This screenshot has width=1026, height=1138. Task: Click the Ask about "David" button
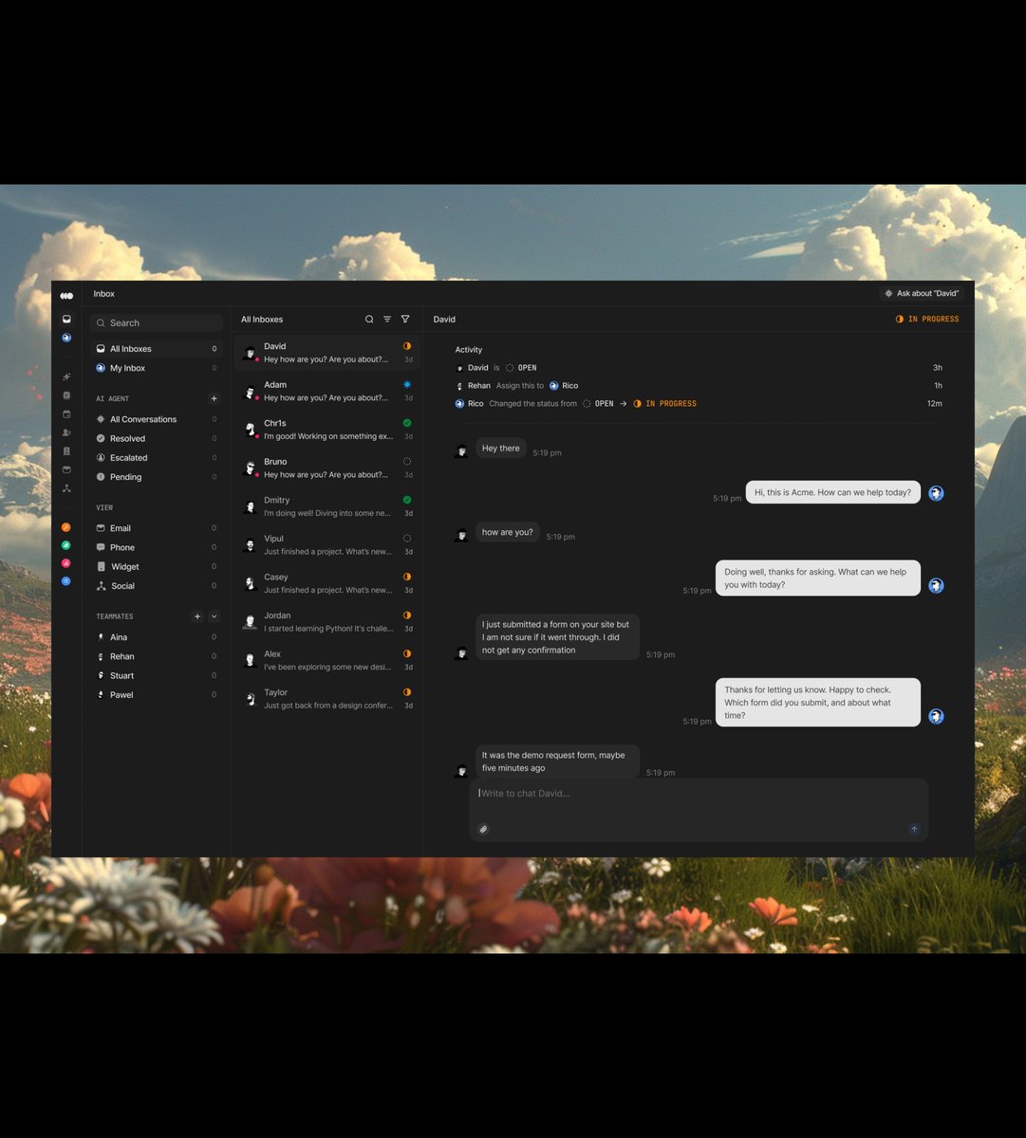coord(922,294)
